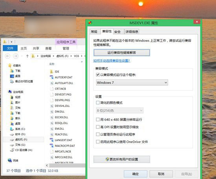
Task: Open the 共享 ribbon tab
Action: pyautogui.click(x=36, y=48)
